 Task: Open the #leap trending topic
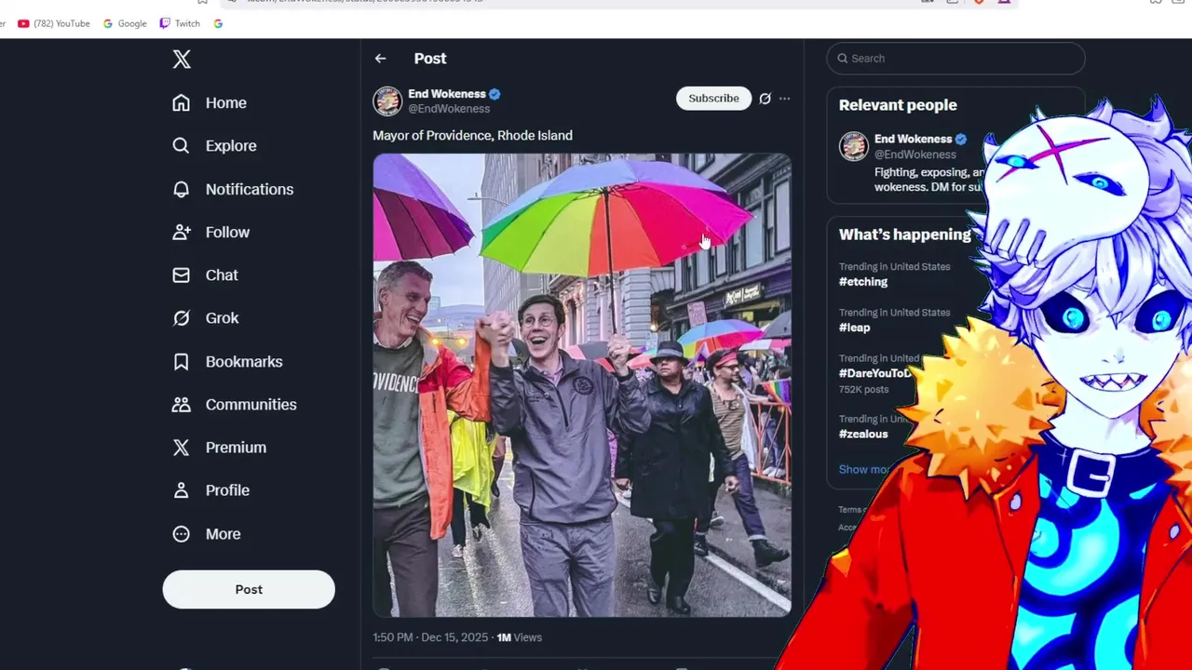click(854, 327)
